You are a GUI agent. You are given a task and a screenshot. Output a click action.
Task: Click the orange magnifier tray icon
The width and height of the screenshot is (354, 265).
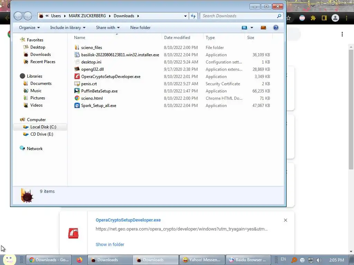[x=294, y=260]
